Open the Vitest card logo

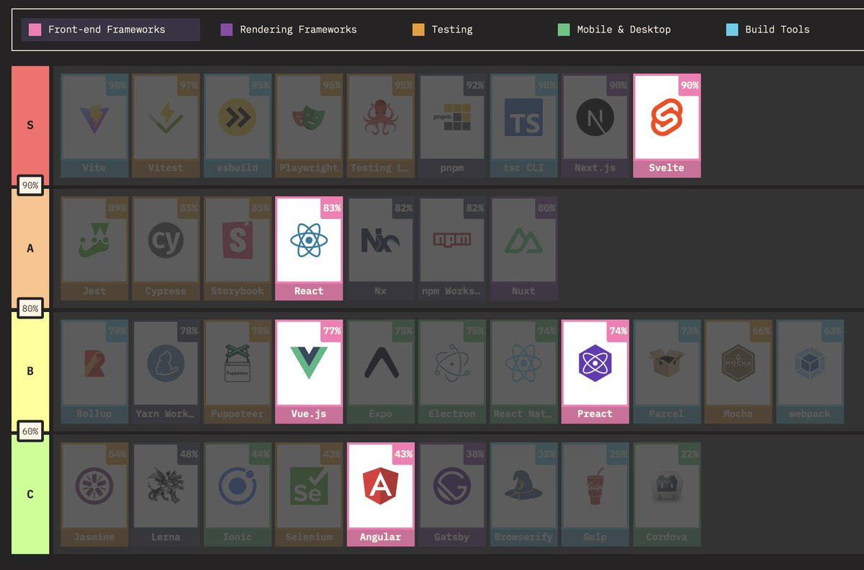click(x=166, y=117)
